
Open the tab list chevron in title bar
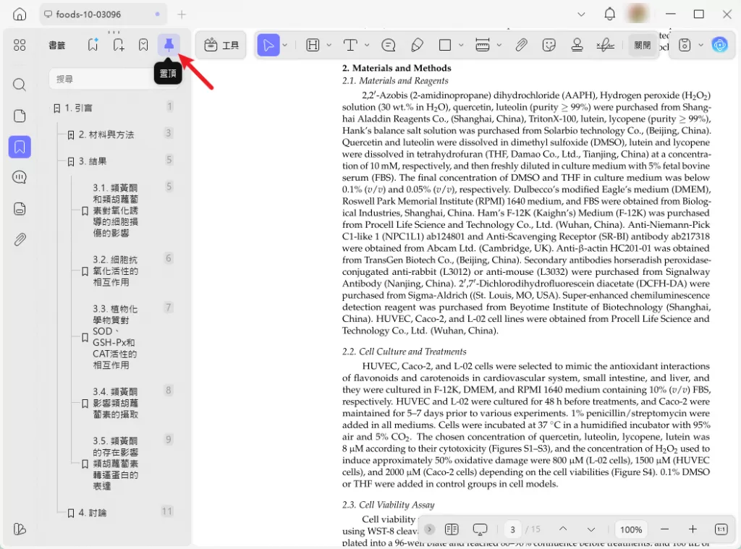pos(581,14)
